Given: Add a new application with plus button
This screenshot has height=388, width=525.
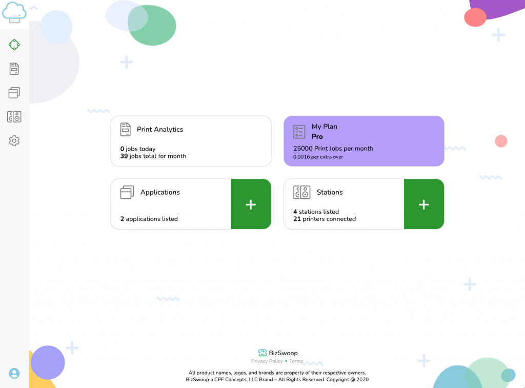Looking at the screenshot, I should click(x=251, y=205).
